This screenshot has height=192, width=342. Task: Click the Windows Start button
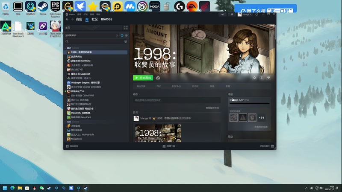pos(5,188)
